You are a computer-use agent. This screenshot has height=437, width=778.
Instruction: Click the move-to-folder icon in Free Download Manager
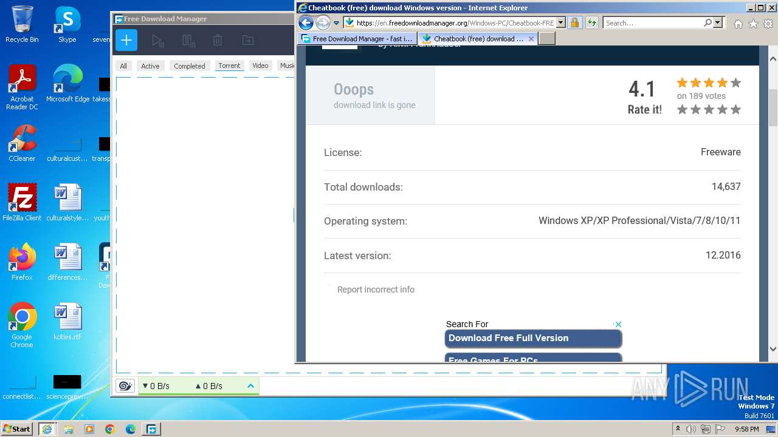coord(247,41)
